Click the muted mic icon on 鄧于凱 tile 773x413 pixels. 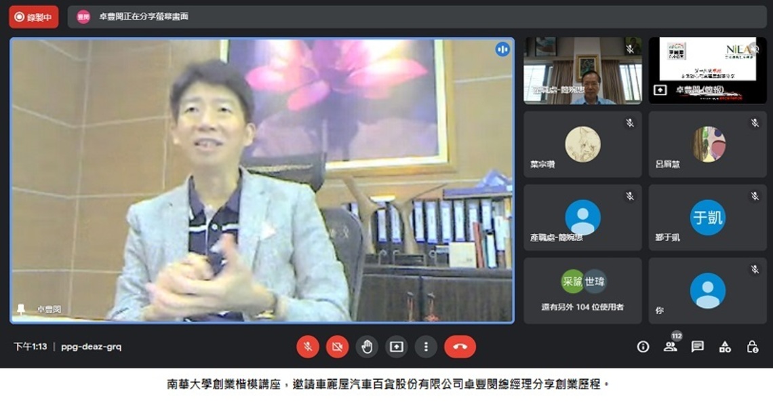click(755, 196)
